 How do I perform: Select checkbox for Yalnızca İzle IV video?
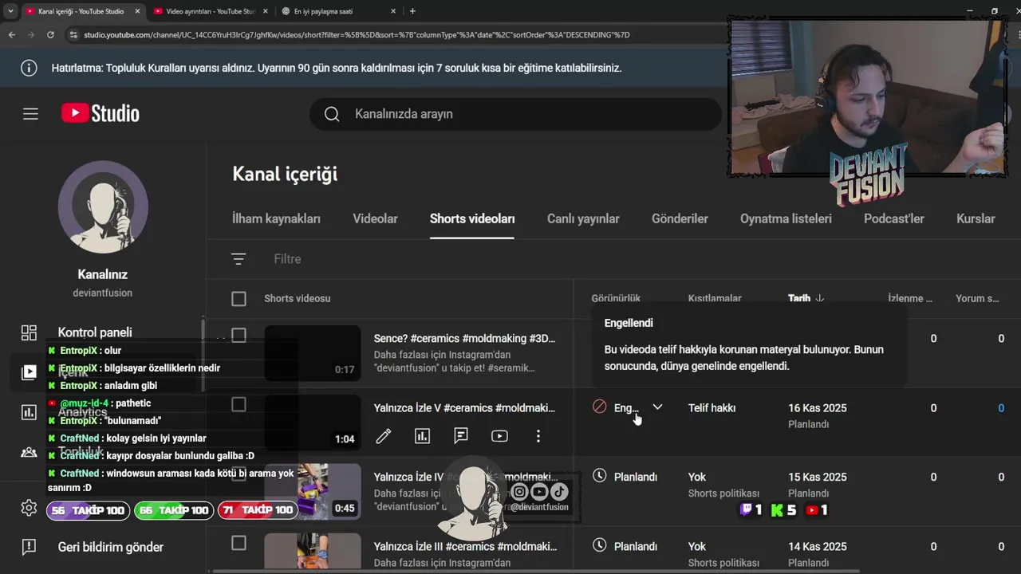tap(238, 474)
